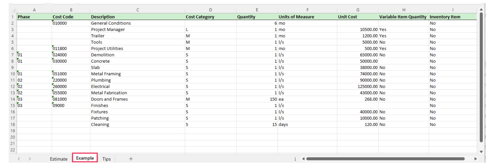Click the add new sheet plus icon
Image resolution: width=488 pixels, height=167 pixels.
pos(131,159)
